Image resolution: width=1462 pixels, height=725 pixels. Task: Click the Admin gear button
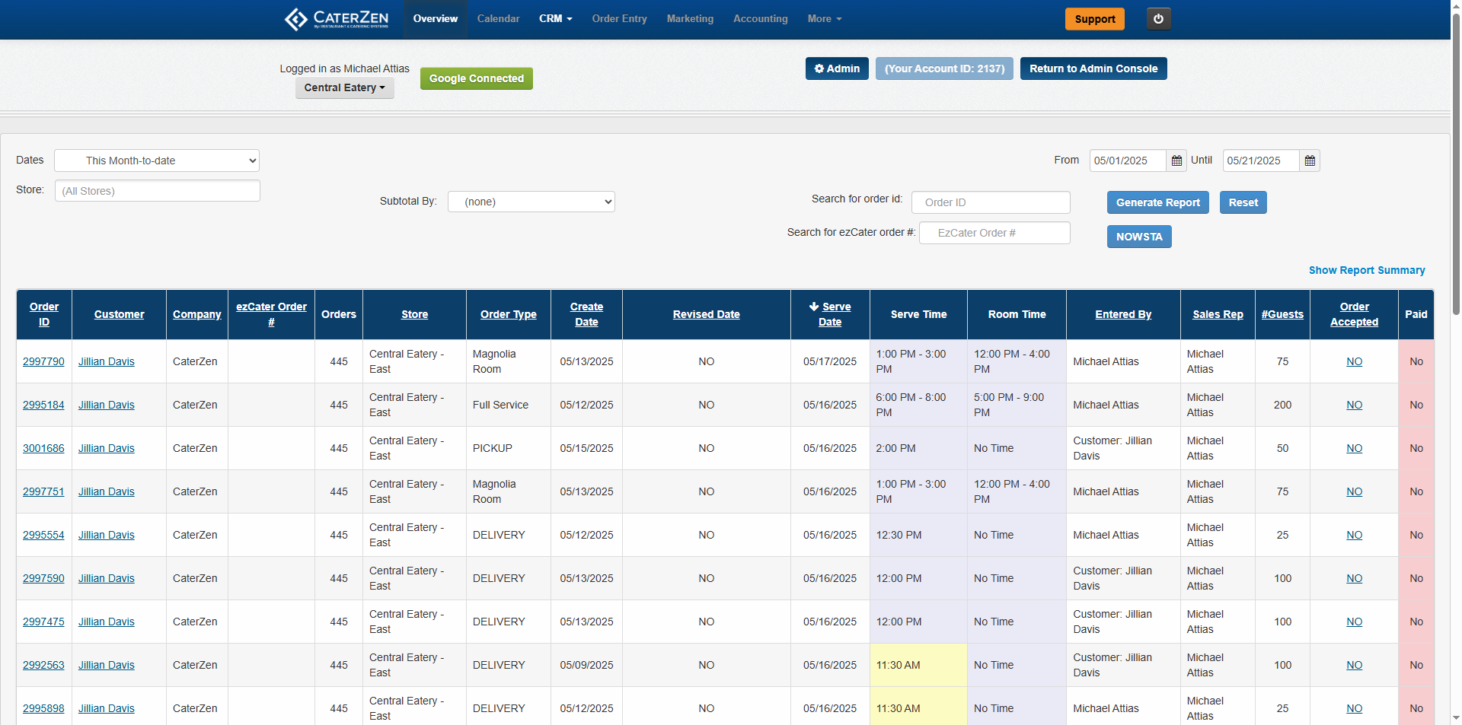point(837,68)
